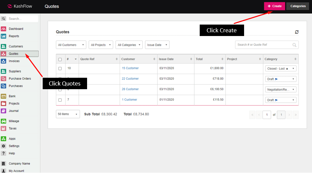Click the Dashboard icon in sidebar

(3, 29)
